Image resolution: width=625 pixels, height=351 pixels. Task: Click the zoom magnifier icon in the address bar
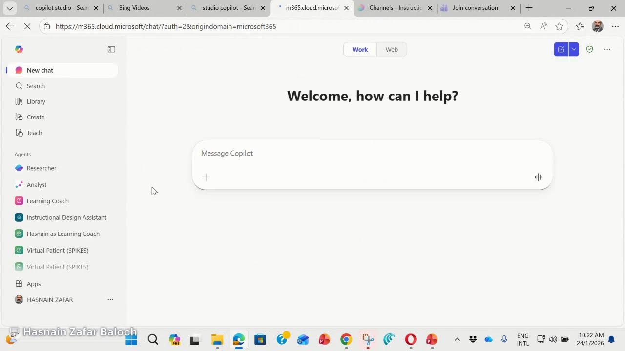528,26
